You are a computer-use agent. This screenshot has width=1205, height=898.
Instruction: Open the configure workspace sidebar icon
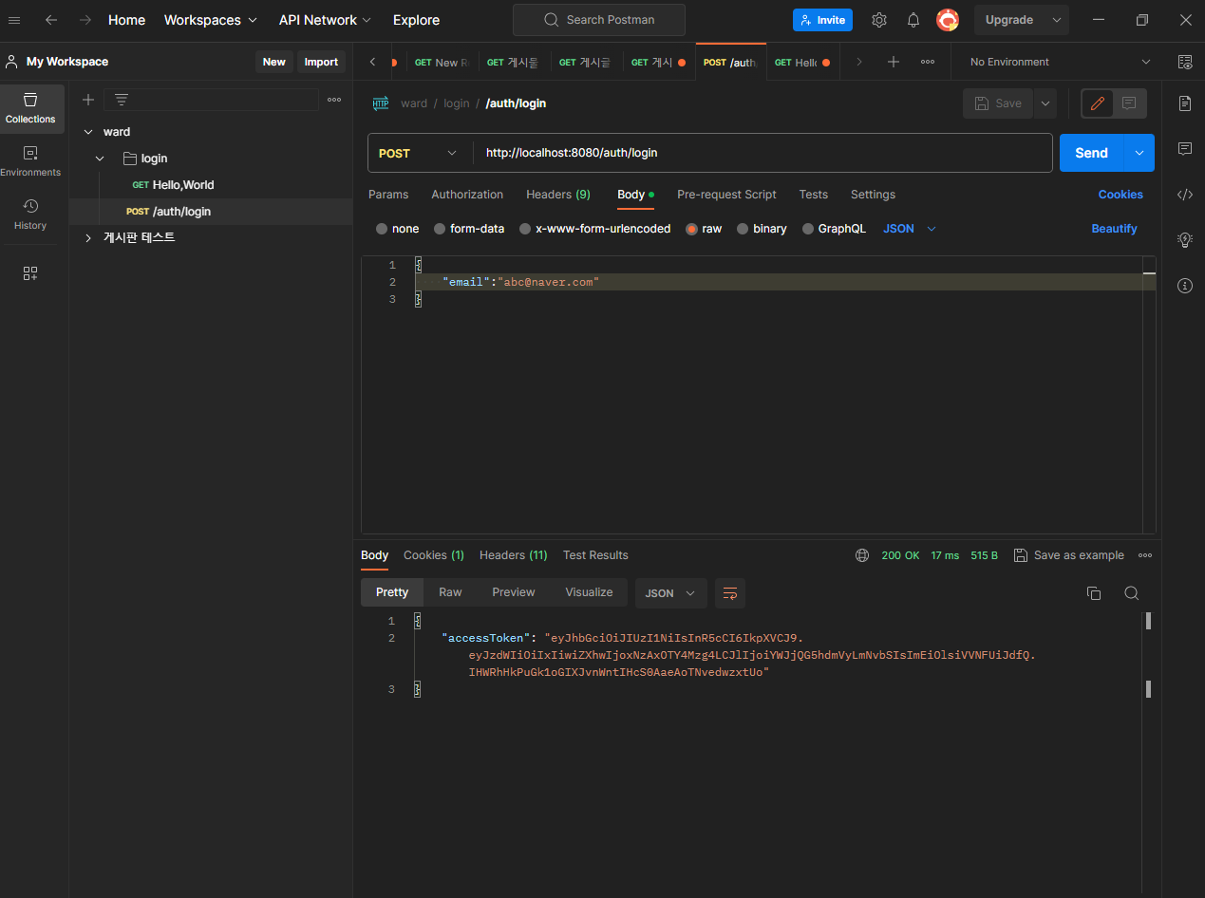point(30,273)
